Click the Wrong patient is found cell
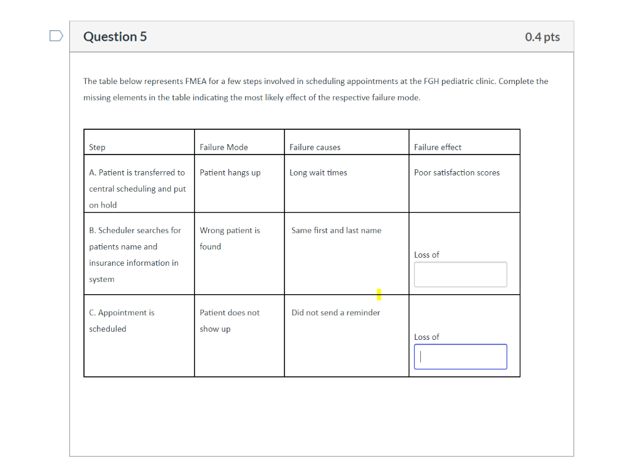Viewport: 632px width, 474px height. [x=230, y=238]
